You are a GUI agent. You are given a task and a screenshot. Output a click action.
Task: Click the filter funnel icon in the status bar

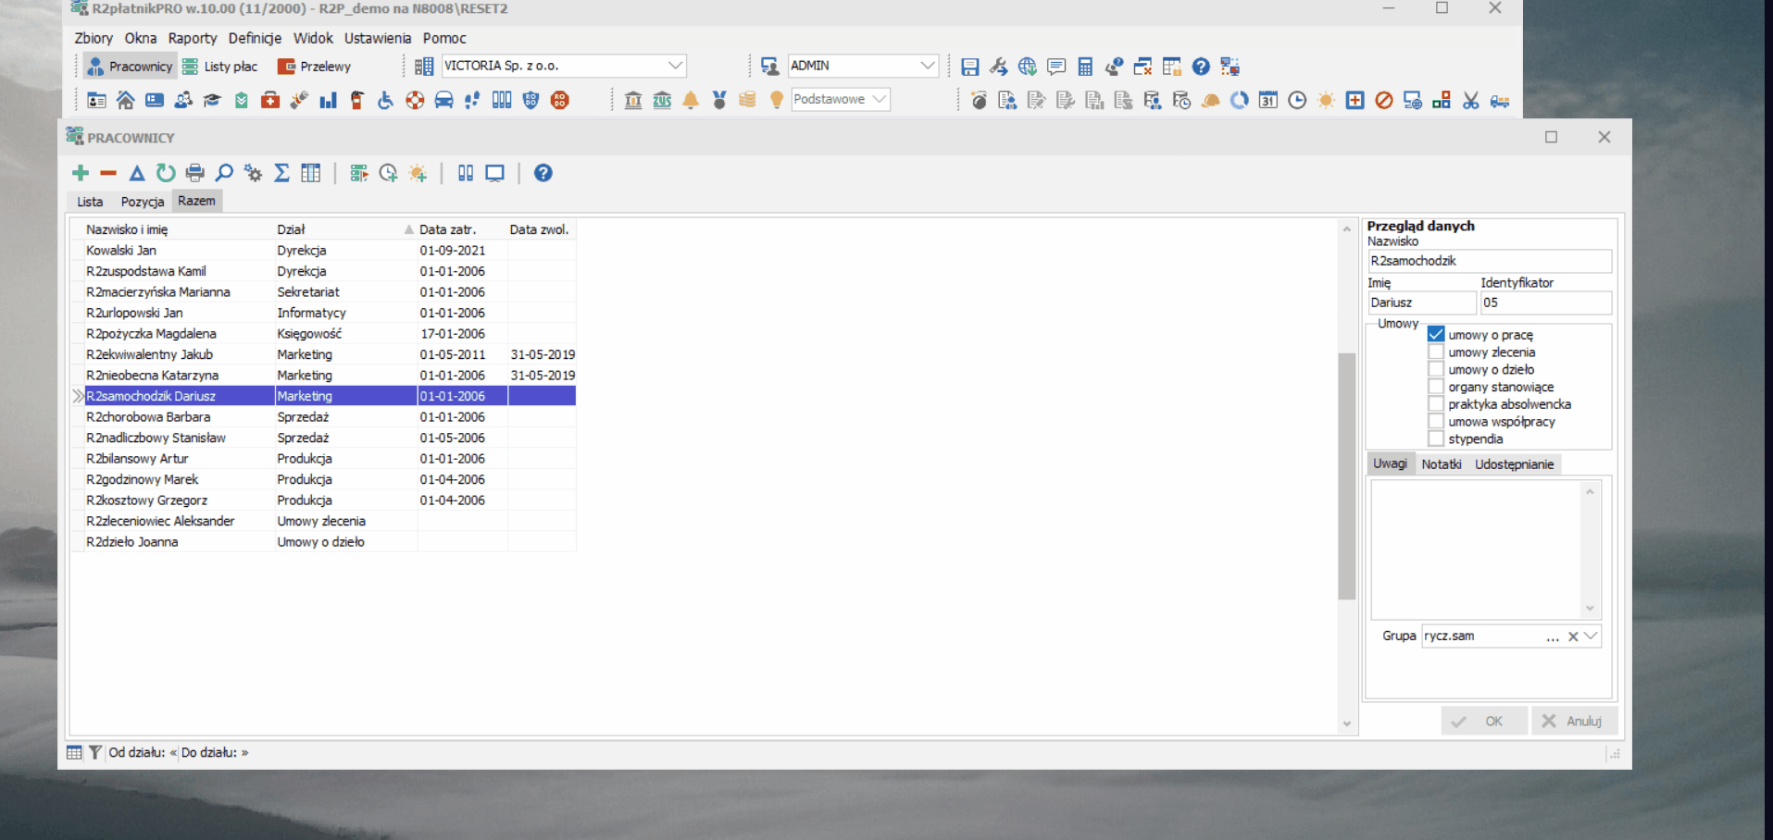(94, 752)
